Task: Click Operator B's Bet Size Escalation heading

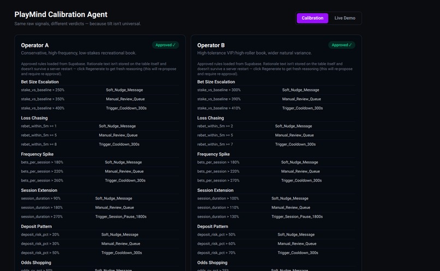Action: coord(216,82)
